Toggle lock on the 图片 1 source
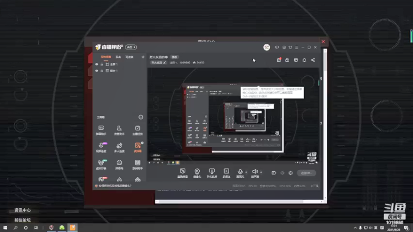Image resolution: width=413 pixels, height=232 pixels. click(102, 71)
